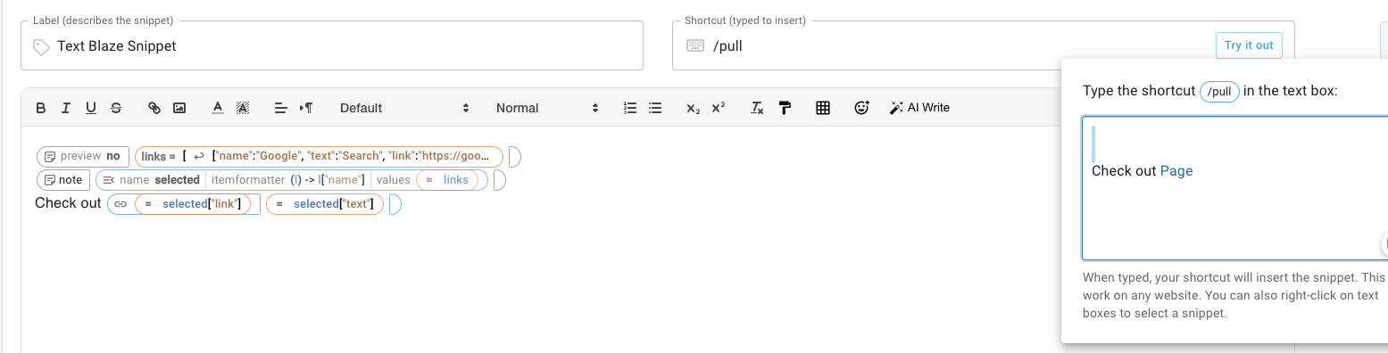Click the tag icon in label field
Viewport: 1388px width, 353px height.
point(41,46)
